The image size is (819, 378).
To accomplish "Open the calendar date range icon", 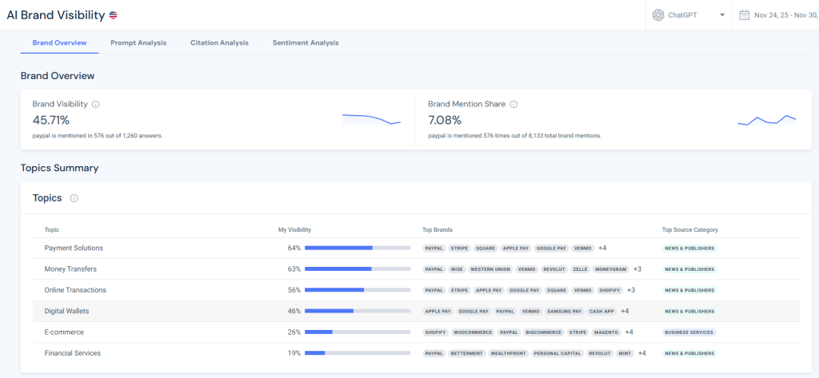I will [x=744, y=15].
